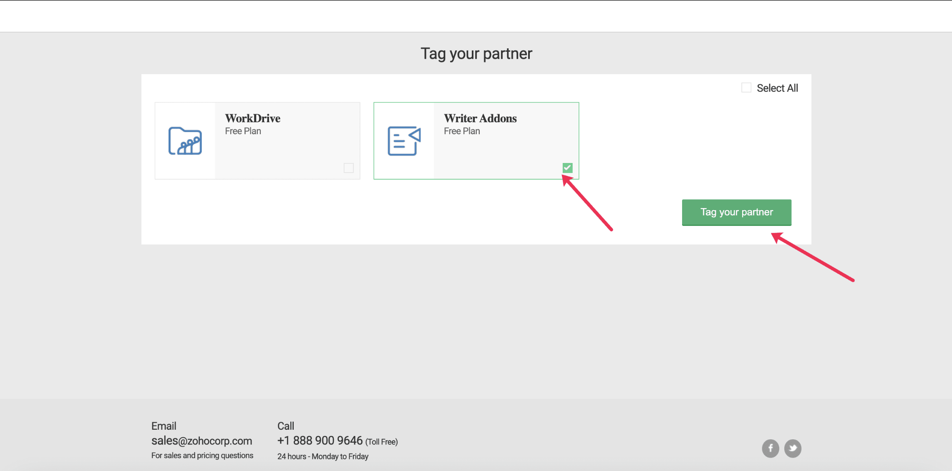Click the Writer Addons title text
The width and height of the screenshot is (952, 471).
[x=480, y=118]
